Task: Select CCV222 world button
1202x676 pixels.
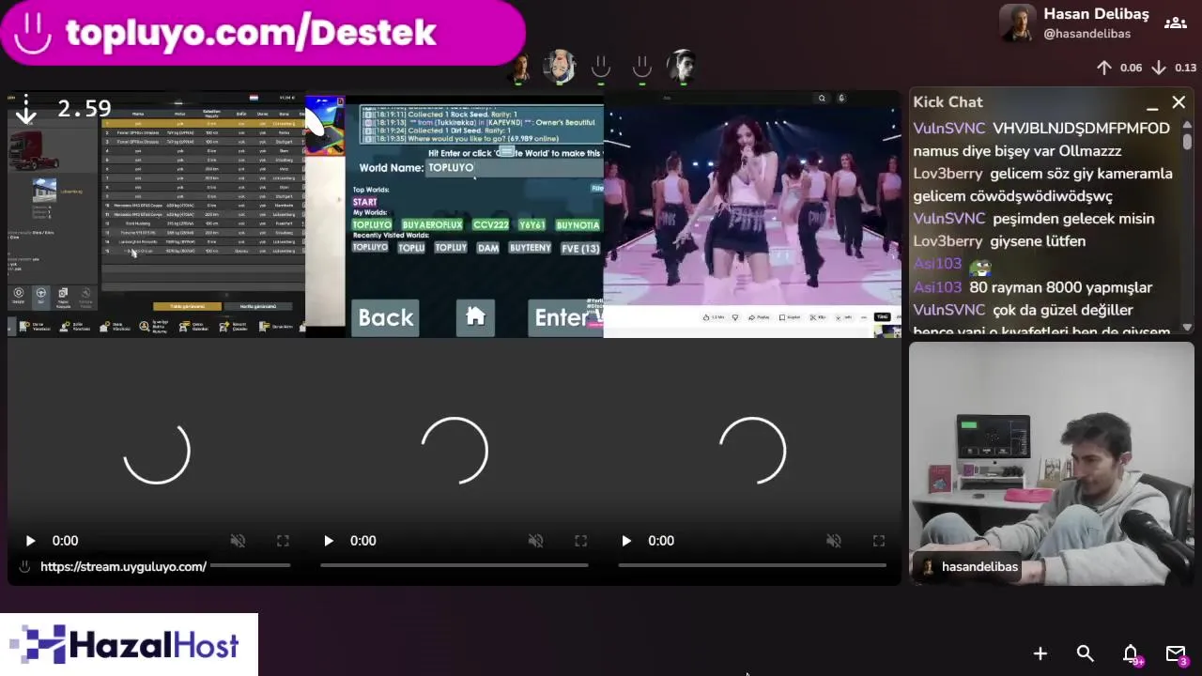Action: 490,225
